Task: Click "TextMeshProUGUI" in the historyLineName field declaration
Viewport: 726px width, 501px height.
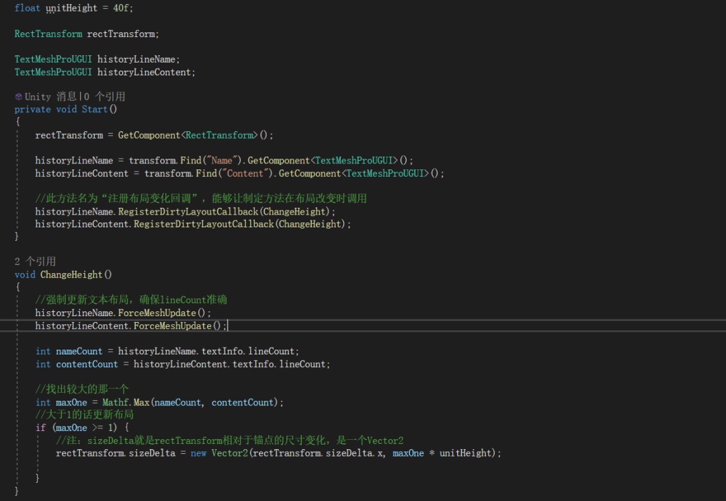Action: pyautogui.click(x=53, y=59)
